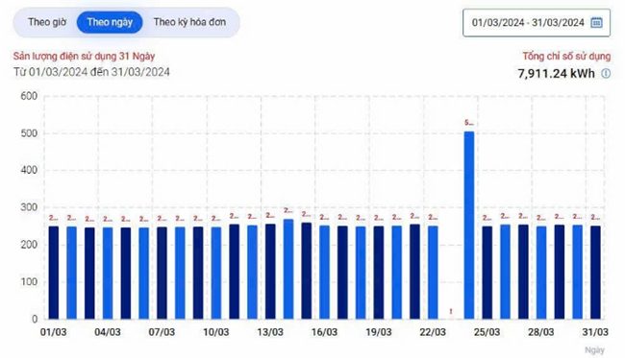This screenshot has height=358, width=625.
Task: Select the bar for 16/03
Action: [x=324, y=272]
